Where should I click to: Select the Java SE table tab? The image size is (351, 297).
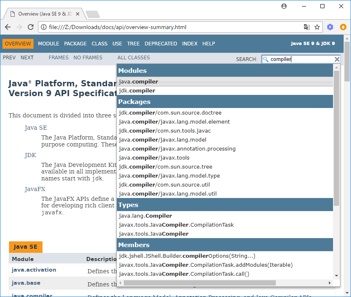[25, 247]
